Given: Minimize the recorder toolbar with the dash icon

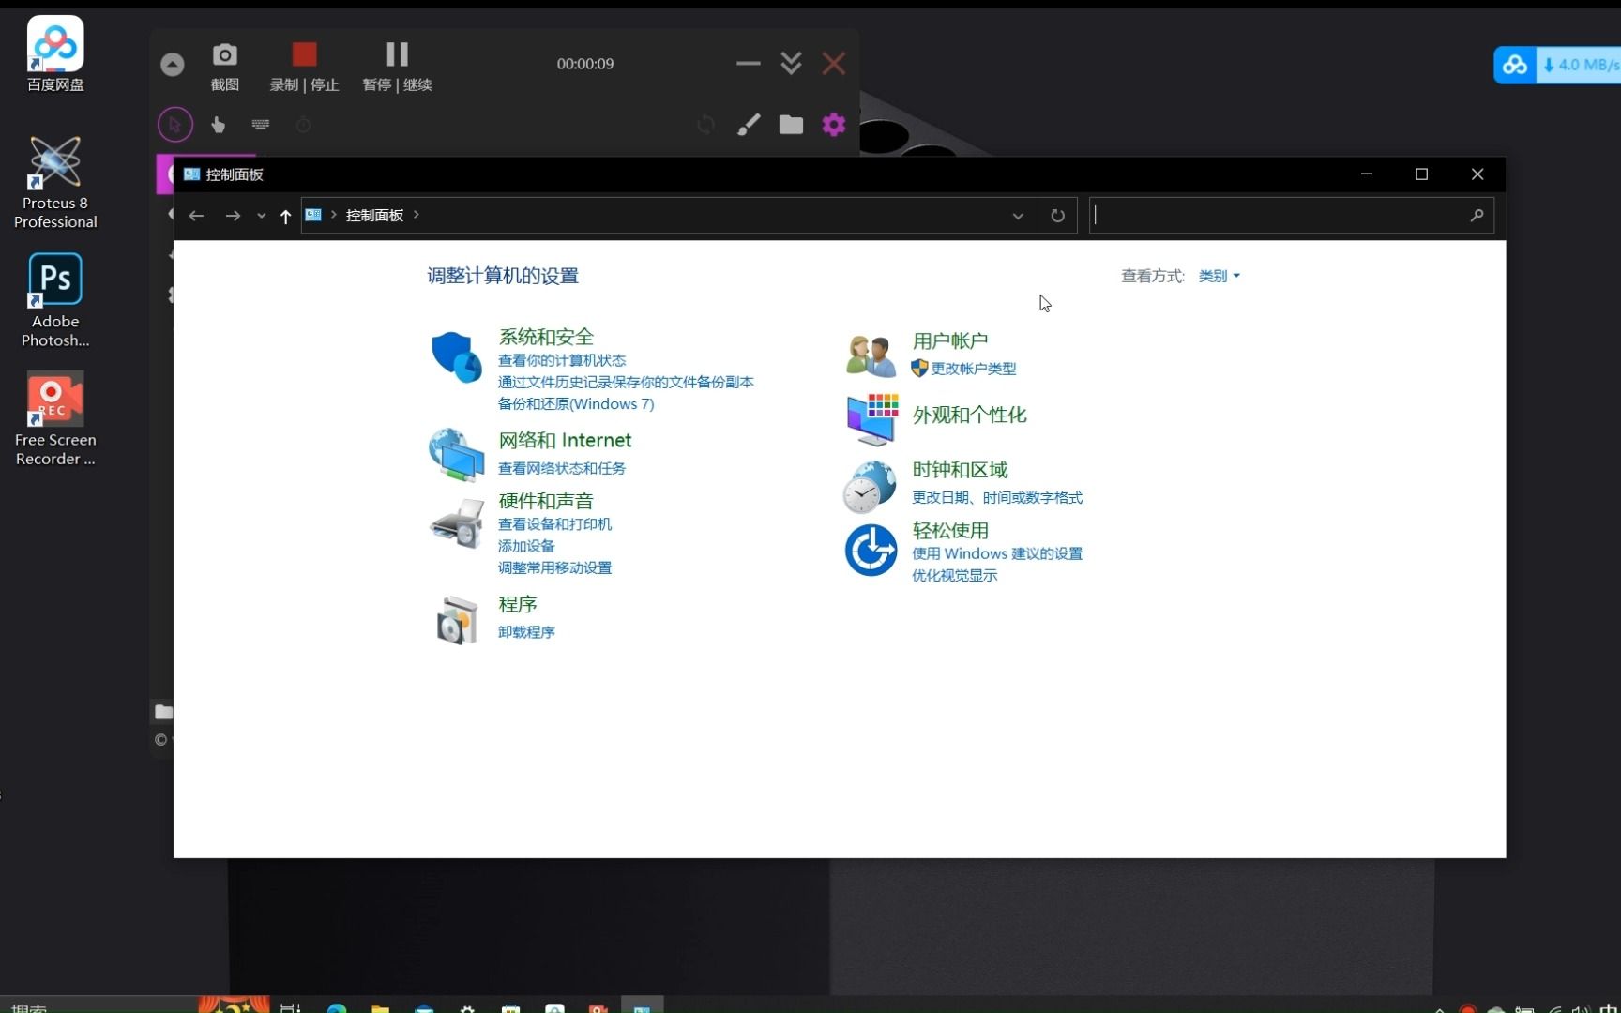Looking at the screenshot, I should click(748, 63).
